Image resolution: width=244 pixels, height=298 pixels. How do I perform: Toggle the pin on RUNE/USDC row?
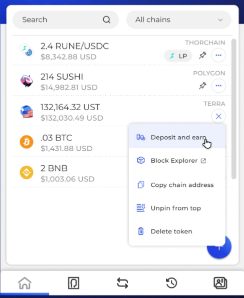pyautogui.click(x=202, y=55)
